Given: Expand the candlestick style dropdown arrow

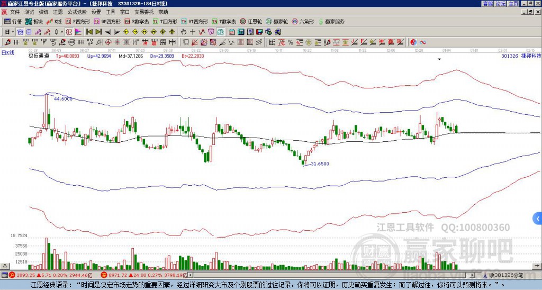Looking at the screenshot, I should 62,32.
